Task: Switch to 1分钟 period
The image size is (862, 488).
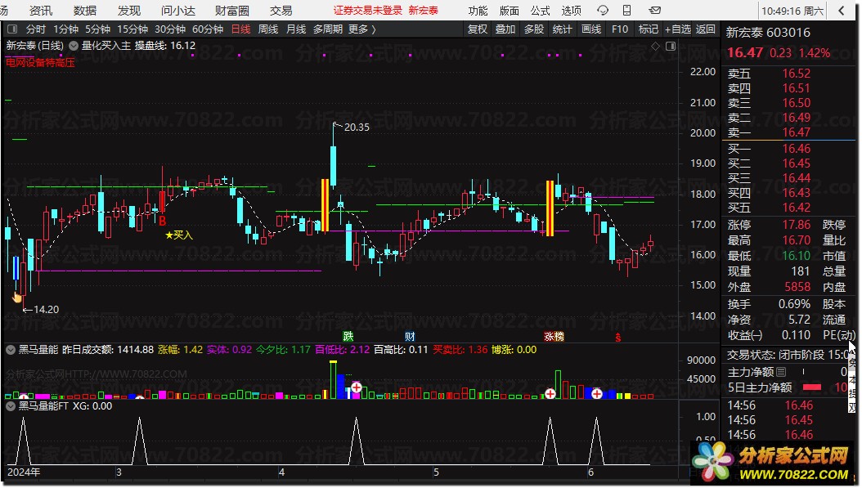Action: 66,29
